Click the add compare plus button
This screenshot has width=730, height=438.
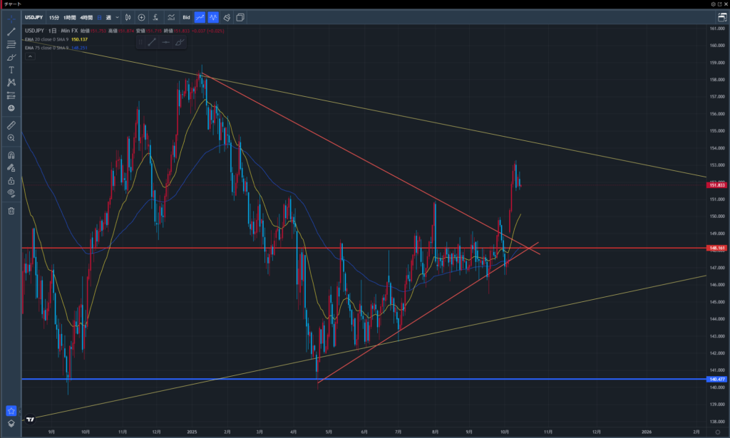coord(142,17)
